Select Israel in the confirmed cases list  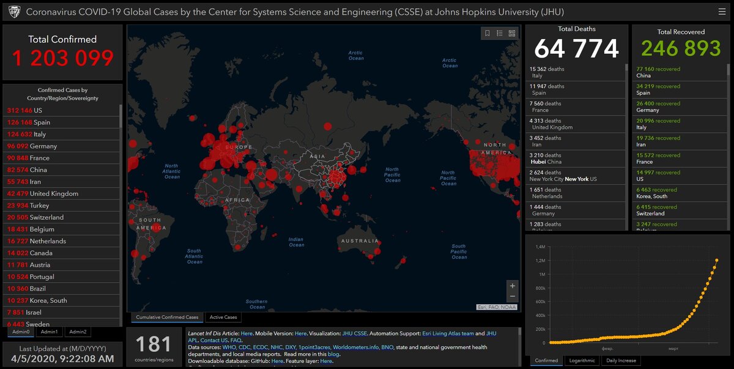(61, 312)
